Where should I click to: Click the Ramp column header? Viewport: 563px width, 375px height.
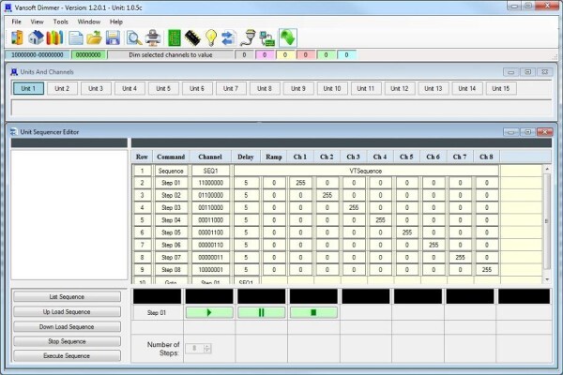pyautogui.click(x=274, y=157)
